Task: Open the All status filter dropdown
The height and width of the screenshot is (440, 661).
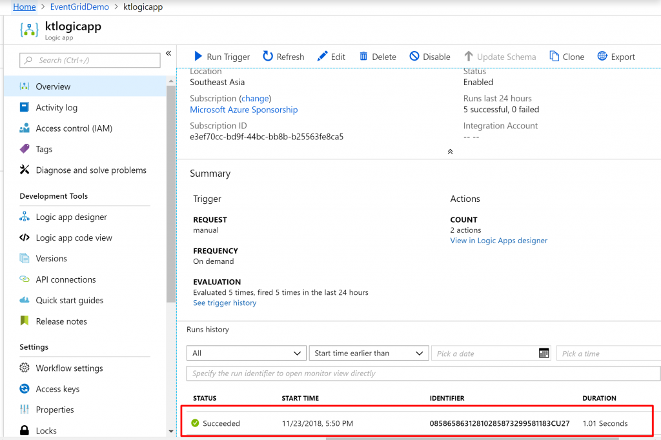Action: 246,353
